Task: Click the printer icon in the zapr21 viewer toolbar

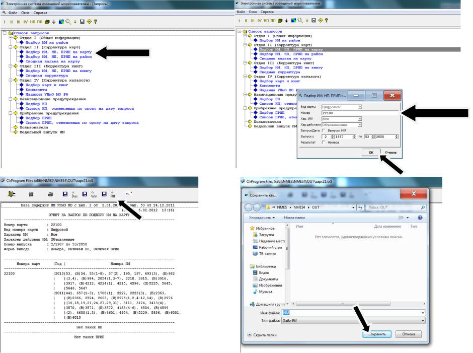Action: (51, 194)
